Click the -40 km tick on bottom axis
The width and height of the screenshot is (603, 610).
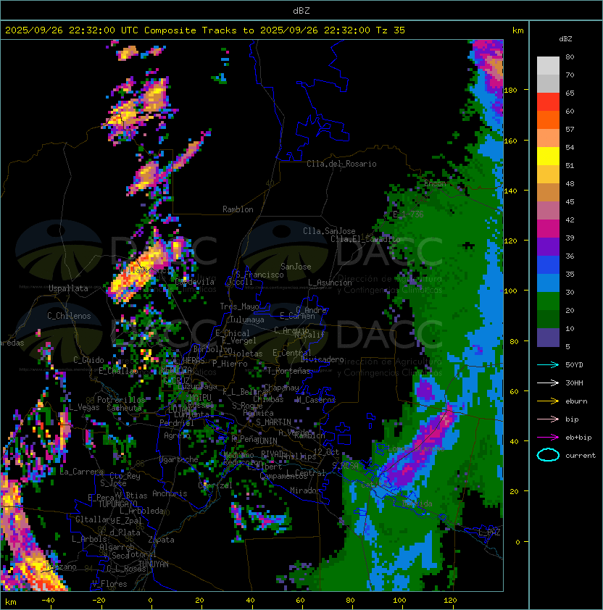coord(48,601)
